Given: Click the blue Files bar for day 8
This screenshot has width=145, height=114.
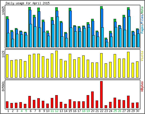Looking at the screenshot, I should tap(39, 19).
